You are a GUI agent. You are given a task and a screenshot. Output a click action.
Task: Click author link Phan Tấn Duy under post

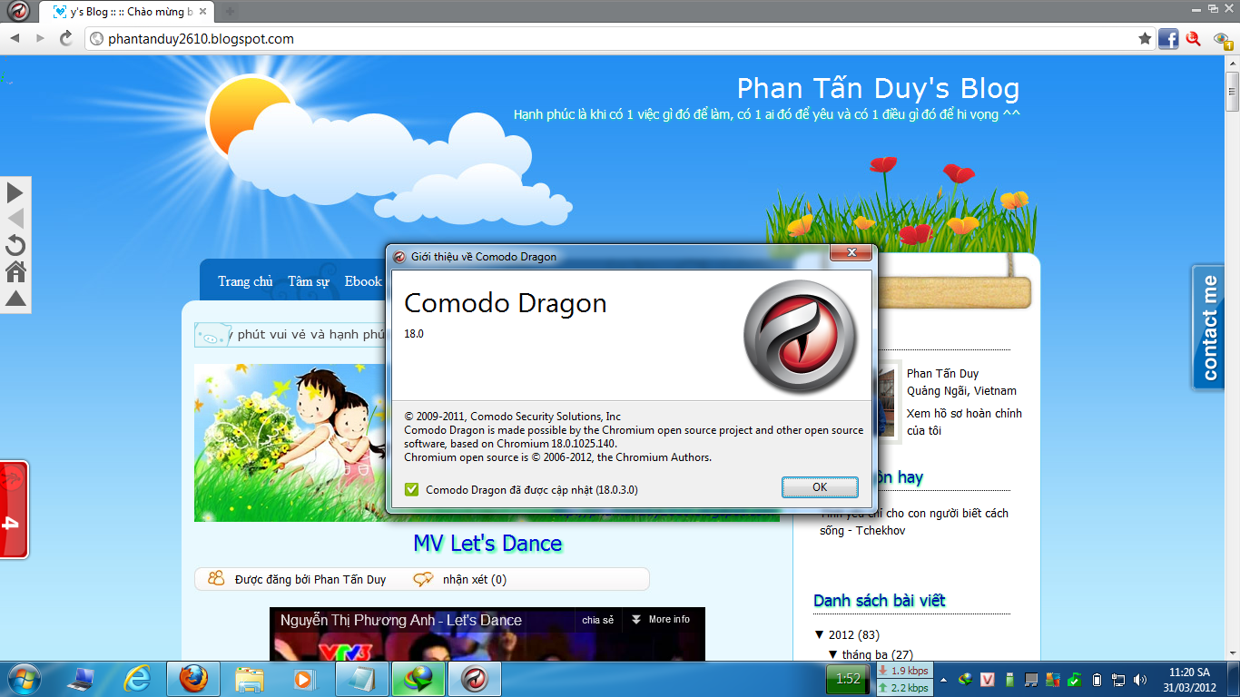[349, 579]
